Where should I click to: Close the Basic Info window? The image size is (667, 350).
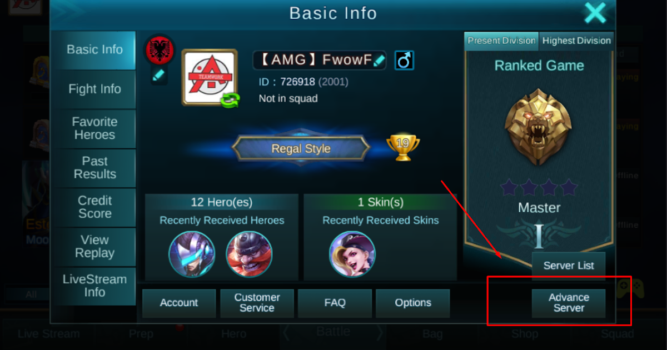pyautogui.click(x=595, y=13)
